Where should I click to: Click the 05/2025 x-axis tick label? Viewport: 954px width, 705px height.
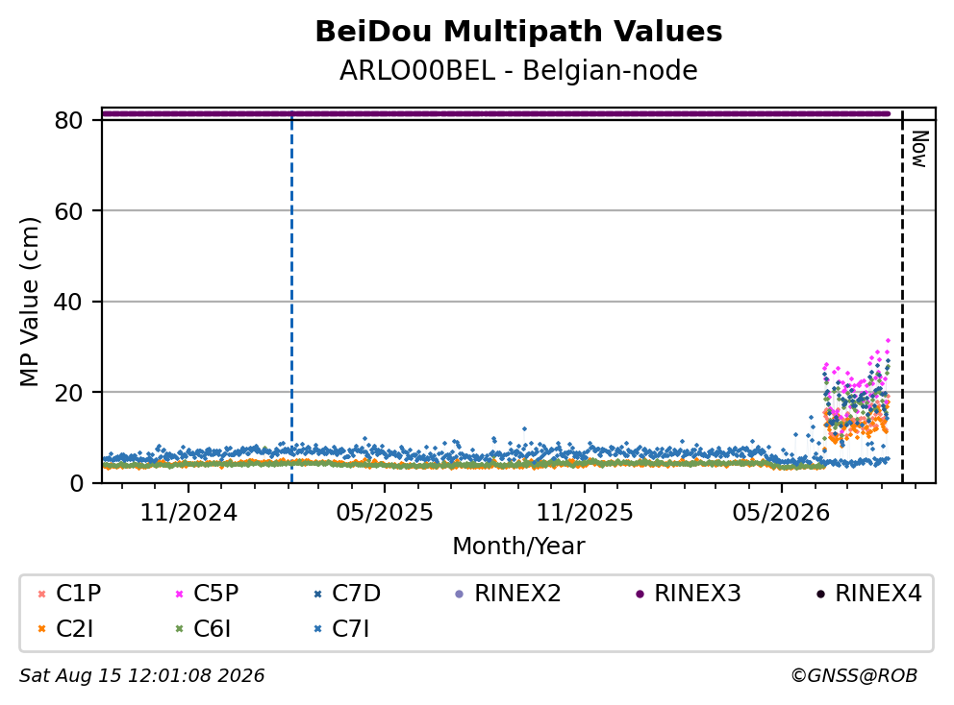coord(385,513)
